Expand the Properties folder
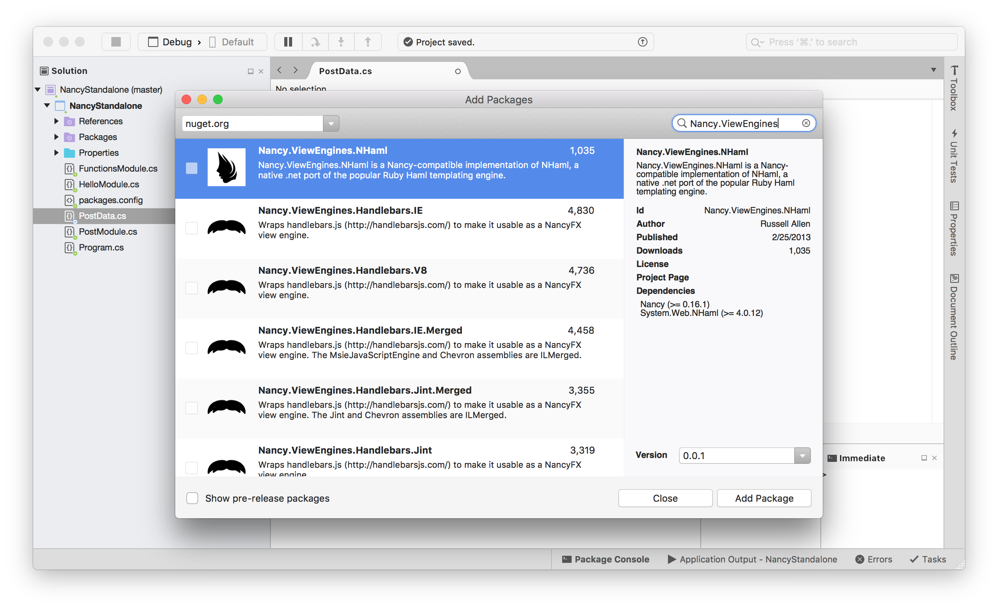 [x=56, y=153]
